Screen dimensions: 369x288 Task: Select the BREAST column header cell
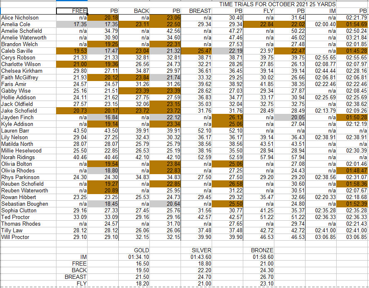196,11
